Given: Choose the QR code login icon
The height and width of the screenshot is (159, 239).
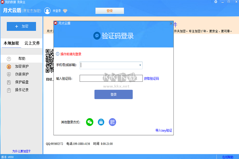Looking at the screenshot, I should coord(112,122).
